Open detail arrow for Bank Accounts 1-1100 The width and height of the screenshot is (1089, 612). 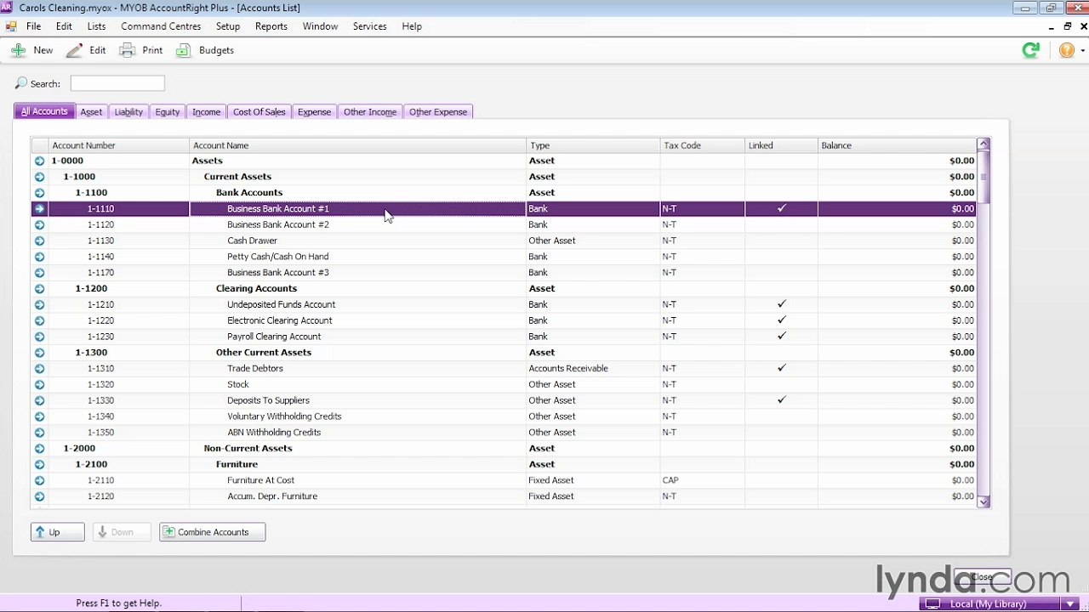[39, 193]
